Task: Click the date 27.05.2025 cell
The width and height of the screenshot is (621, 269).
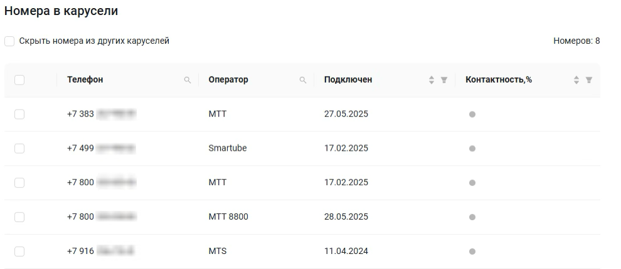Action: (x=346, y=114)
